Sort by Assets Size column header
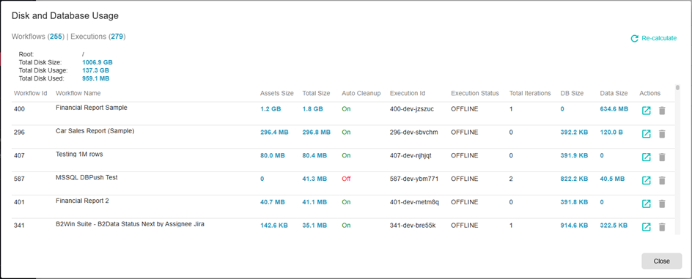 276,94
